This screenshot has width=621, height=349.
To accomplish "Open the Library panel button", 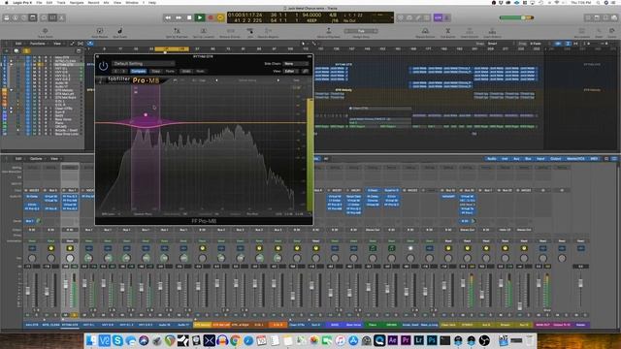I will tap(7, 17).
